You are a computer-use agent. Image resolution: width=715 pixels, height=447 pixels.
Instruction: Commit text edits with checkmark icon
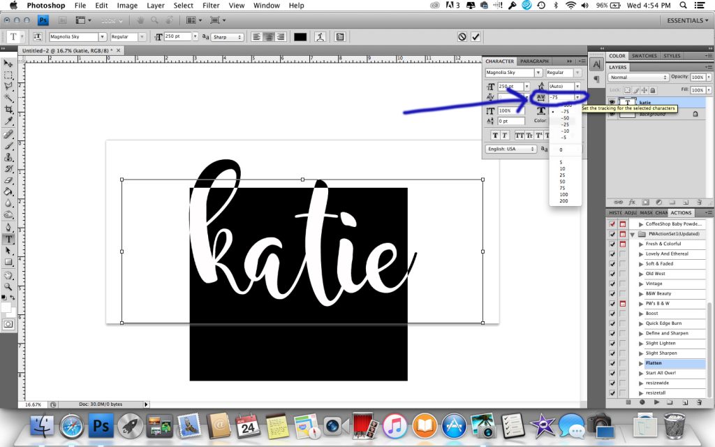coord(476,37)
